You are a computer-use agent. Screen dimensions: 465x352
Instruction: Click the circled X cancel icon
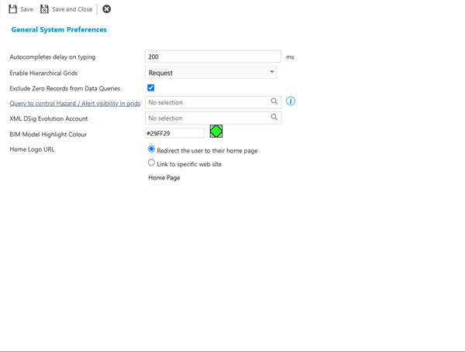[x=107, y=9]
